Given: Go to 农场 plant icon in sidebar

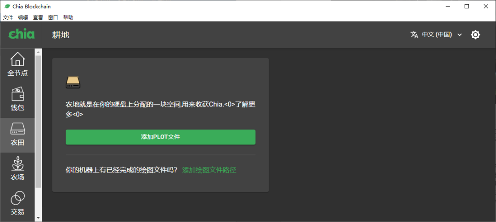Looking at the screenshot, I should click(17, 164).
